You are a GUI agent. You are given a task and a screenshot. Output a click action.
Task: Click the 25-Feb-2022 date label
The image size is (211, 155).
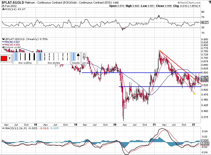click(9, 6)
